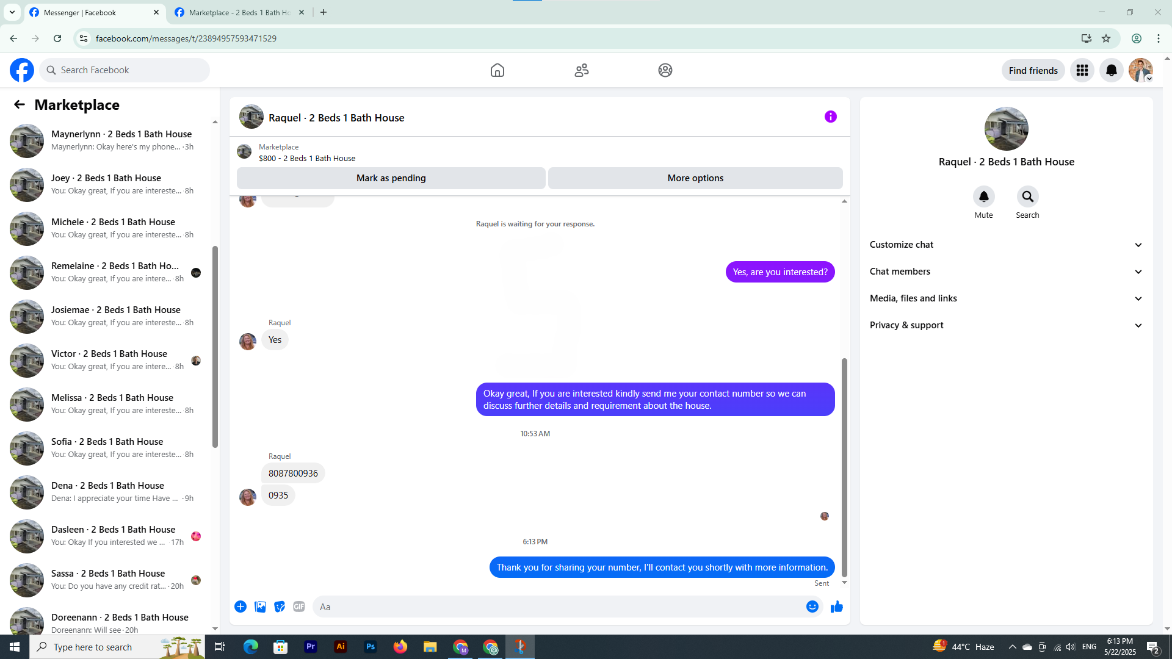Click the Facebook logo
This screenshot has height=659, width=1172.
coord(22,70)
